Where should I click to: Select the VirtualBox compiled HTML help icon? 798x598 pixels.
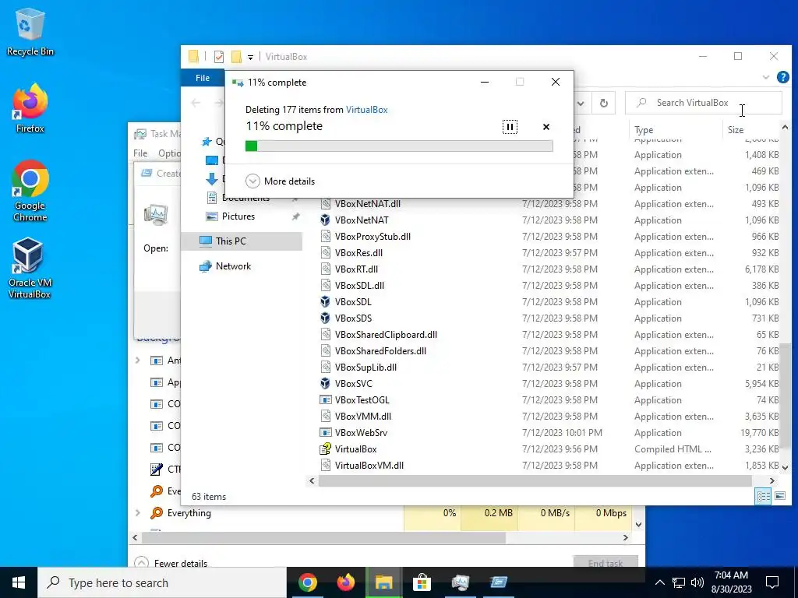pos(325,449)
